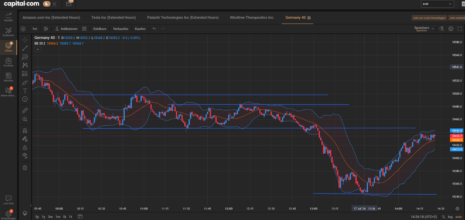
Task: Toggle logarithmic scale with log
Action: click(450, 217)
